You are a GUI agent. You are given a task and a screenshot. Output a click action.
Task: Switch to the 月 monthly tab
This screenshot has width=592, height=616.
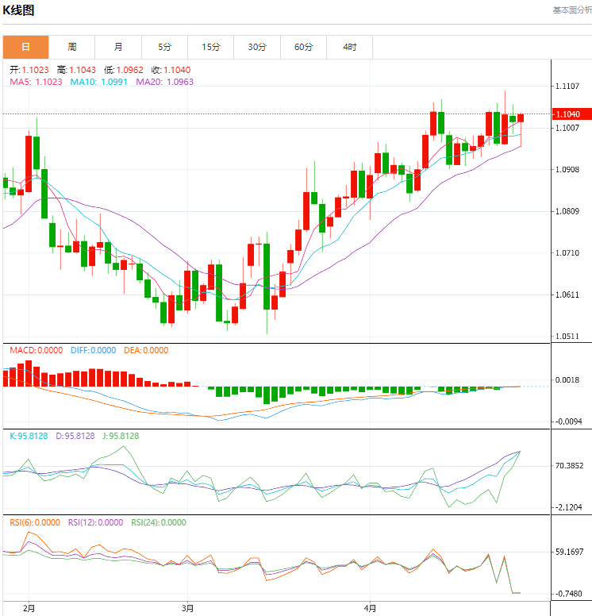[118, 47]
